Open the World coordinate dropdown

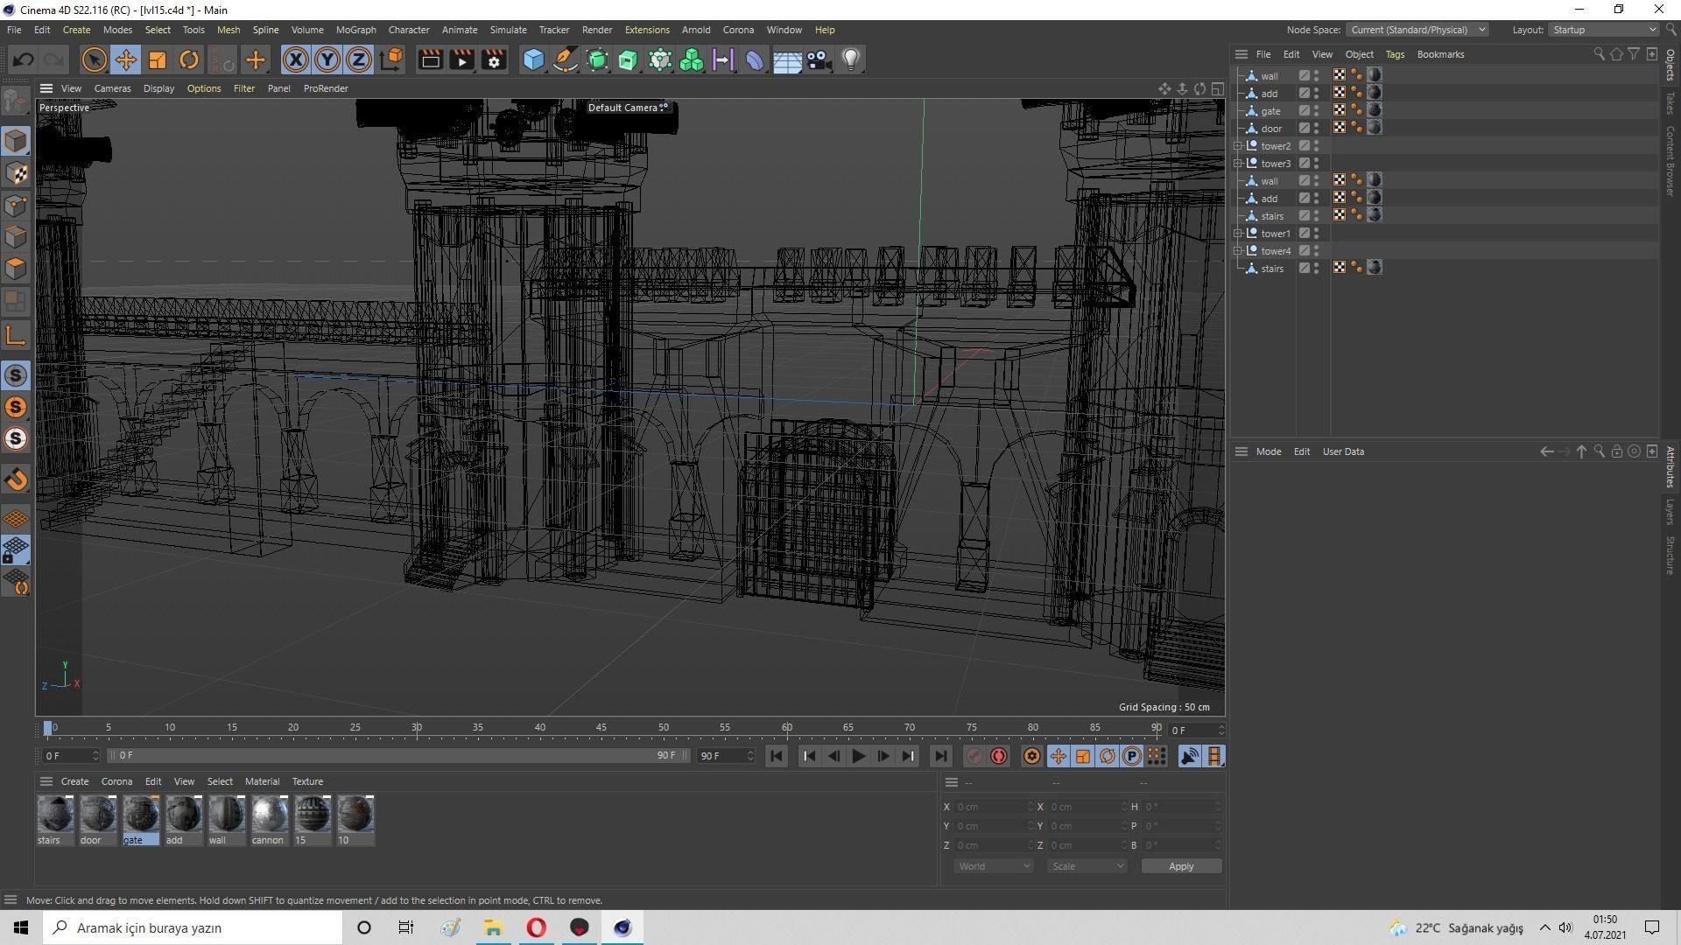pyautogui.click(x=994, y=866)
